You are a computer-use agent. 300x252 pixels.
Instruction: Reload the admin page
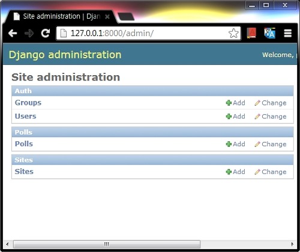46,33
